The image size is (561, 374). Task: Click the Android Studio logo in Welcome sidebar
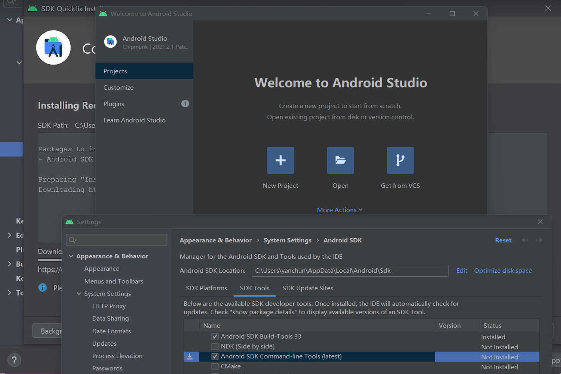tap(110, 41)
